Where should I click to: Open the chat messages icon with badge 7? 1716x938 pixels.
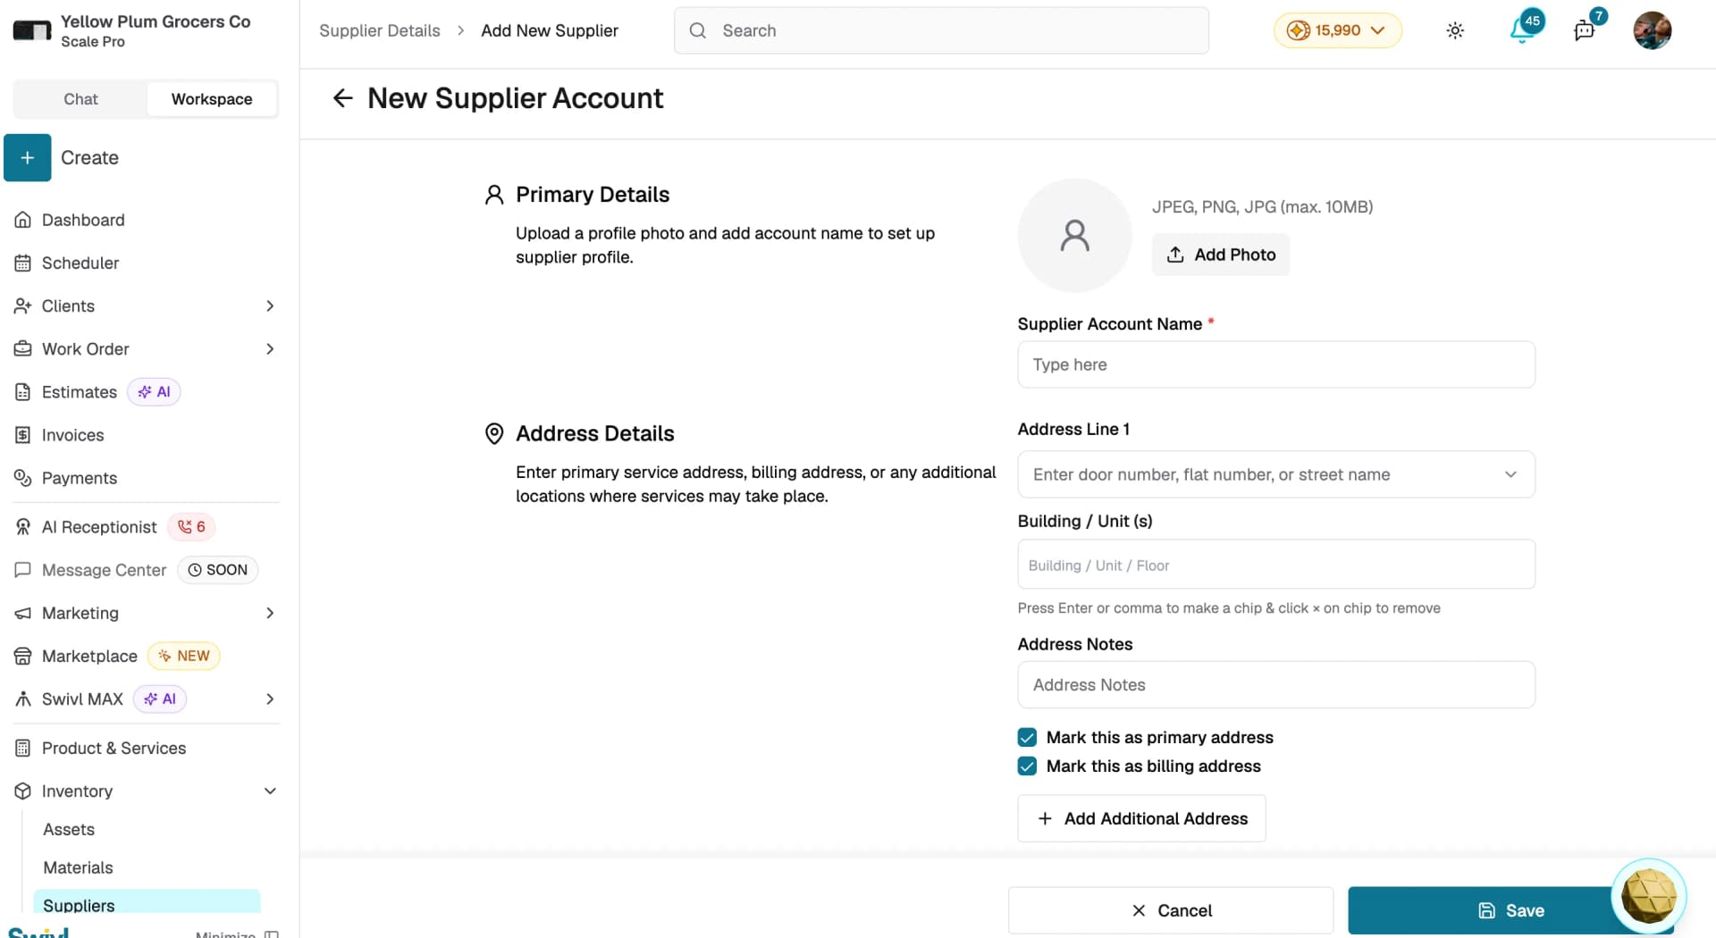coord(1584,31)
